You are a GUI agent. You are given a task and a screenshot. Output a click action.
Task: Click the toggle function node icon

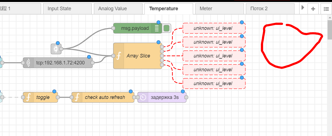pyautogui.click(x=28, y=97)
